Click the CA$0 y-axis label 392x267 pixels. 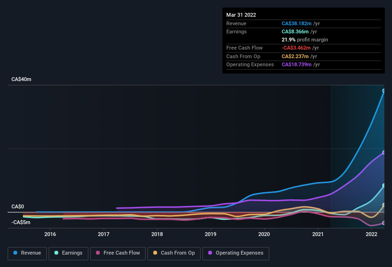click(x=18, y=206)
